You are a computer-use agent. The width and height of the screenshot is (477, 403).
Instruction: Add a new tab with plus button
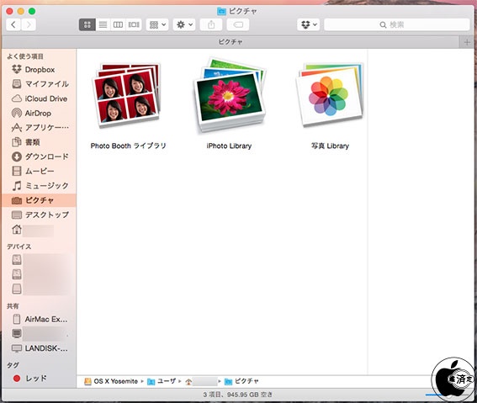pyautogui.click(x=467, y=42)
